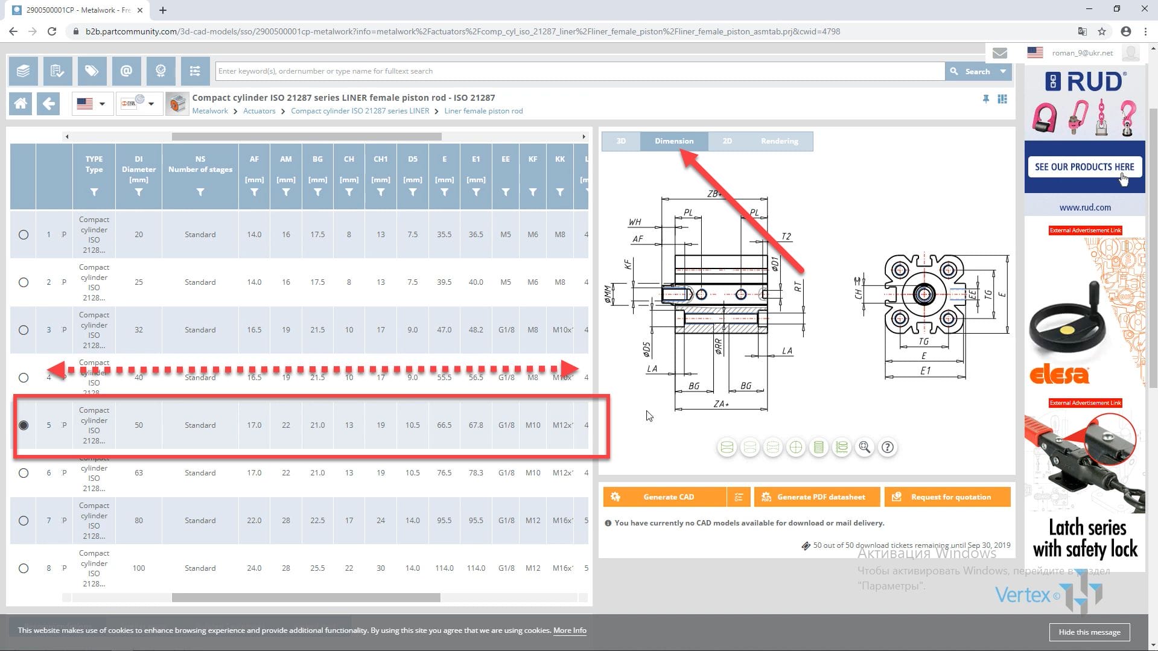Open the Metalwork breadcrumb link
The width and height of the screenshot is (1158, 651).
pos(210,111)
